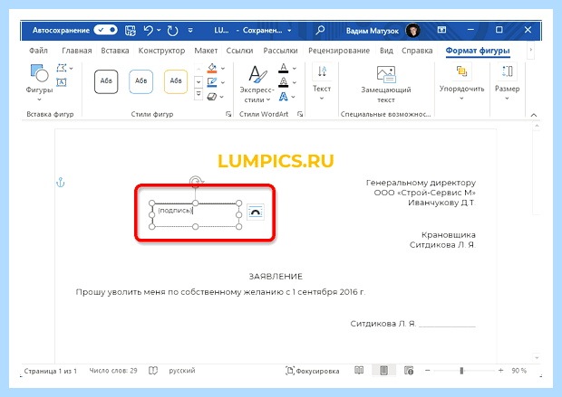Switch to Print Layout view icon
Image resolution: width=562 pixels, height=397 pixels.
tap(383, 371)
